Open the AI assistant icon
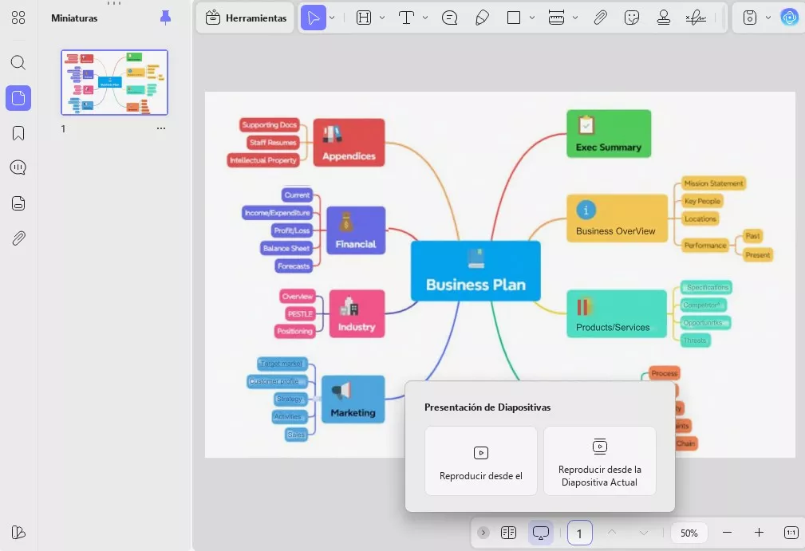Image resolution: width=805 pixels, height=551 pixels. [x=789, y=18]
